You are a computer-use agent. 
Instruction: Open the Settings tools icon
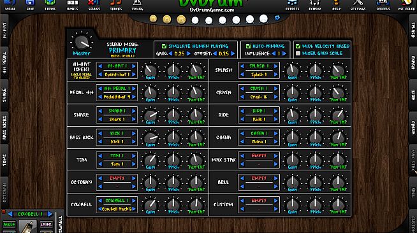(x=358, y=5)
